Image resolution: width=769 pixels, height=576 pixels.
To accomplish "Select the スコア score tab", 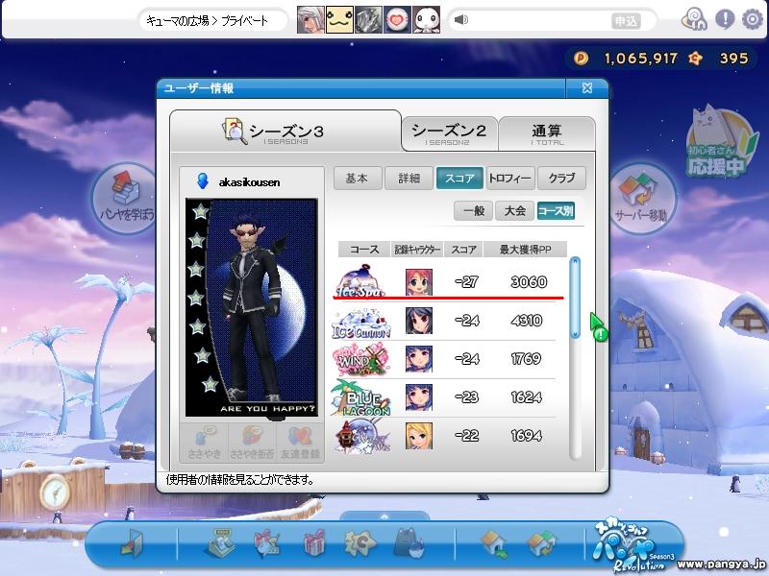I will [x=459, y=179].
